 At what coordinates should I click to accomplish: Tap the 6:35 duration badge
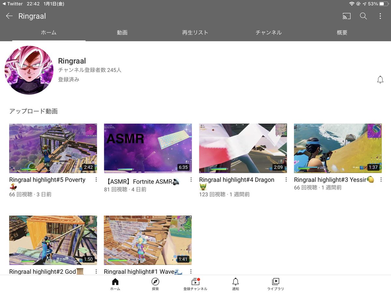tap(183, 167)
